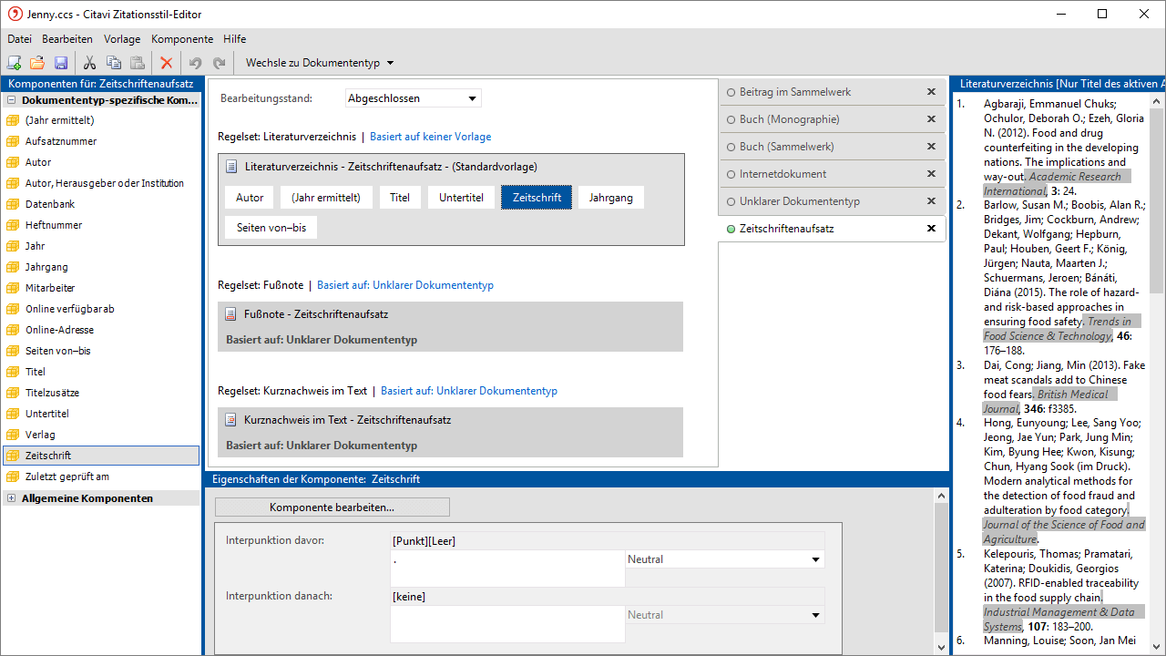This screenshot has height=656, width=1166.
Task: Click the copy icon in toolbar
Action: click(x=114, y=63)
